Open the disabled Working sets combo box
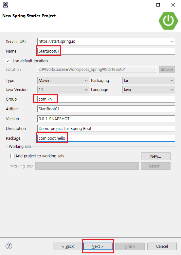The height and width of the screenshot is (255, 181). [x=87, y=166]
